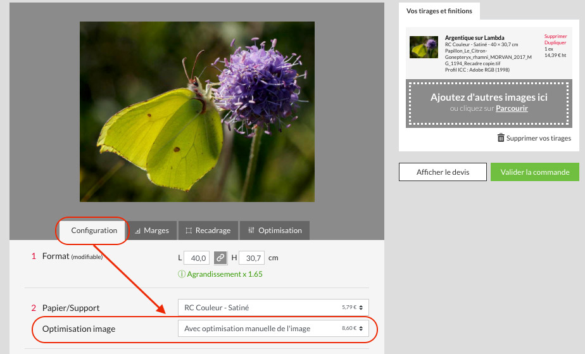Click the Supprimer link for the print
The width and height of the screenshot is (585, 354).
click(x=555, y=37)
